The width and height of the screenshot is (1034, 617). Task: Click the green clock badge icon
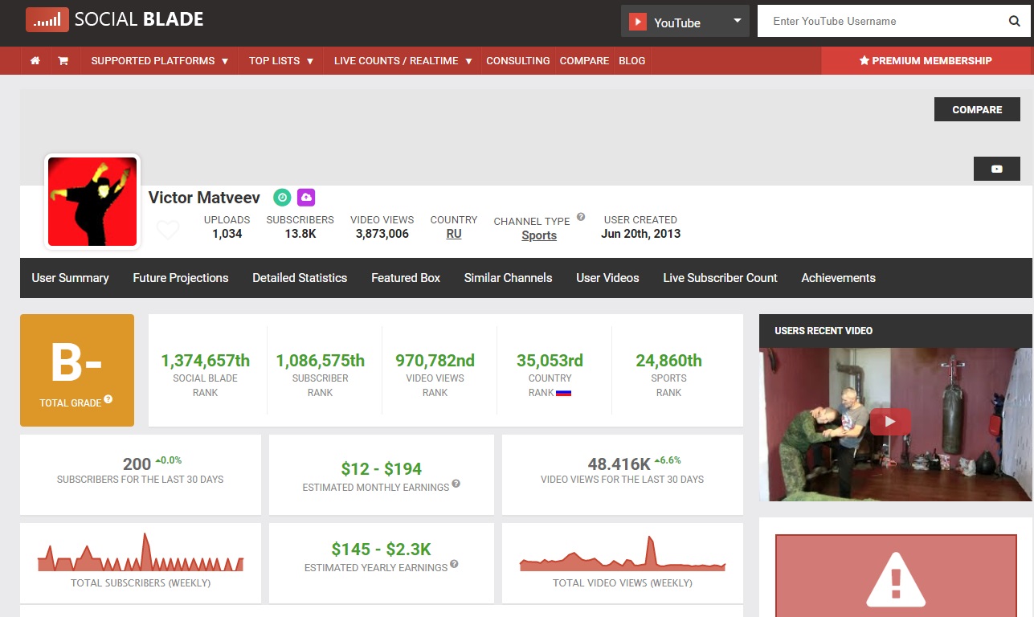(x=282, y=197)
